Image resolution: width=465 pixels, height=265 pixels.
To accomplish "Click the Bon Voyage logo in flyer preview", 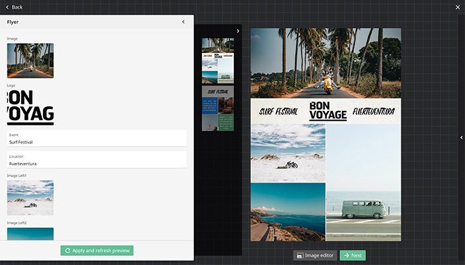I will (327, 111).
